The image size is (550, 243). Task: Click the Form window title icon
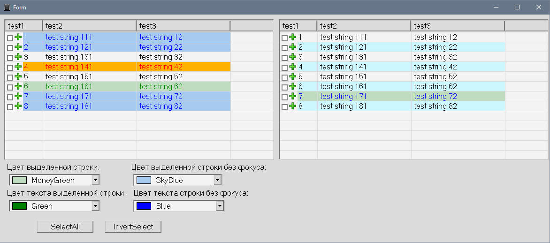click(7, 7)
